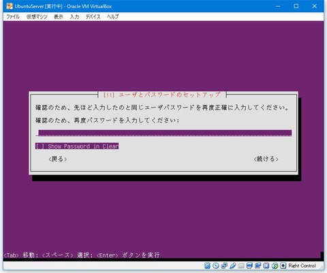Click the USB devices status icon
The height and width of the screenshot is (273, 327).
[x=232, y=266]
